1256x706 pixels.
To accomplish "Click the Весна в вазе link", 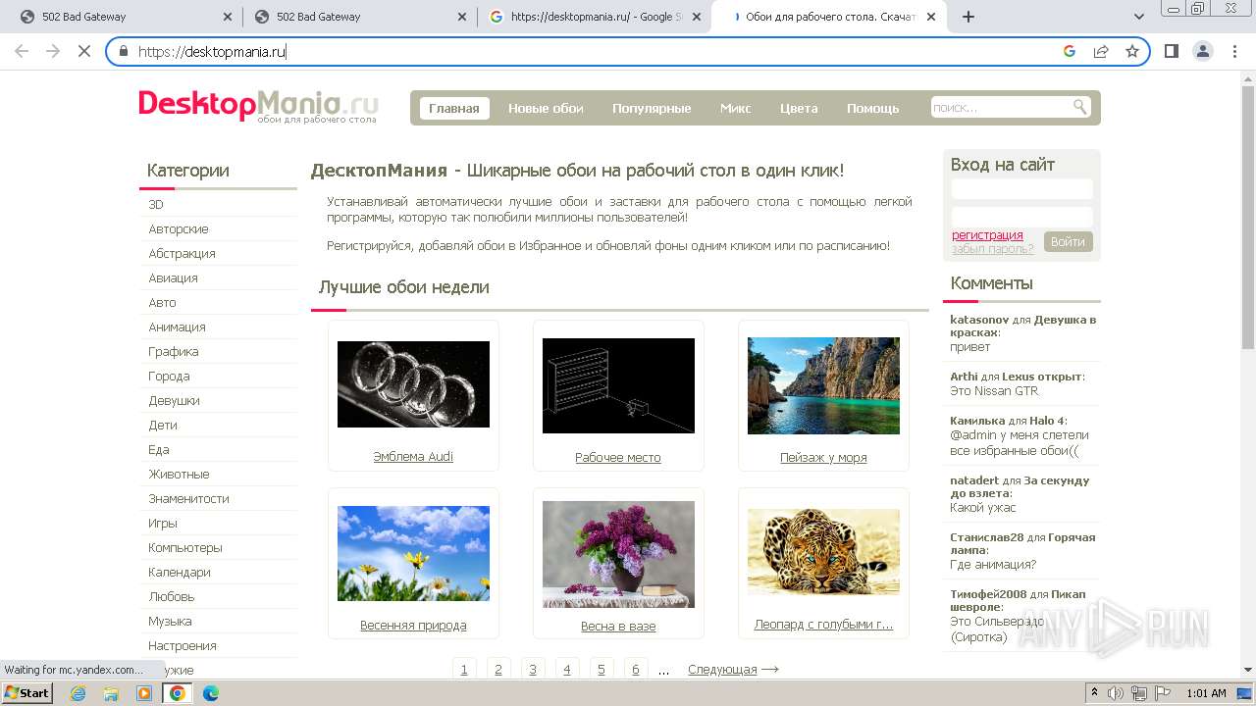I will tap(618, 627).
